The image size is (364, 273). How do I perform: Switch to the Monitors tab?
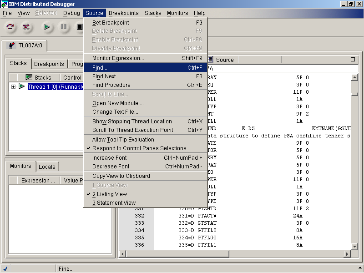tap(20, 166)
